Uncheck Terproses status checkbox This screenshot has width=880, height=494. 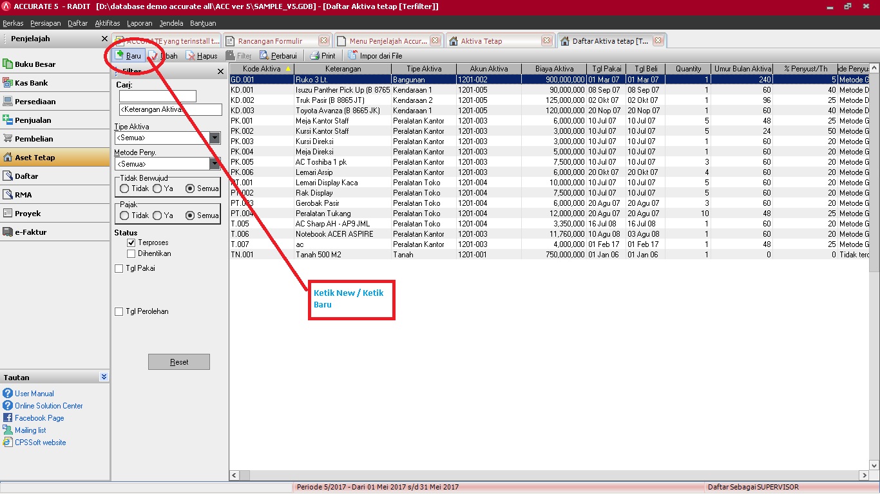click(x=131, y=242)
